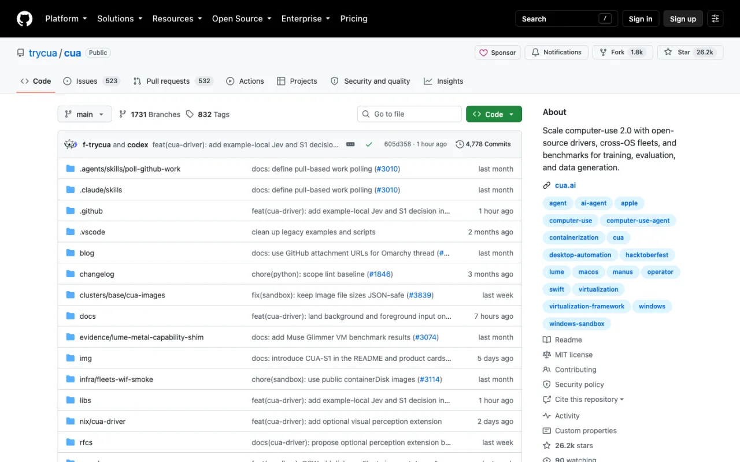Click the heart icon on Sponsor
Image resolution: width=740 pixels, height=462 pixels.
484,53
